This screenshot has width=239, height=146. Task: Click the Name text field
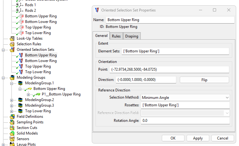170,20
